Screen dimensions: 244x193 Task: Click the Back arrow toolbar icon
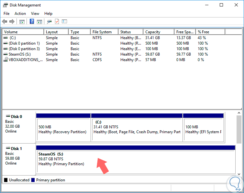click(x=5, y=21)
